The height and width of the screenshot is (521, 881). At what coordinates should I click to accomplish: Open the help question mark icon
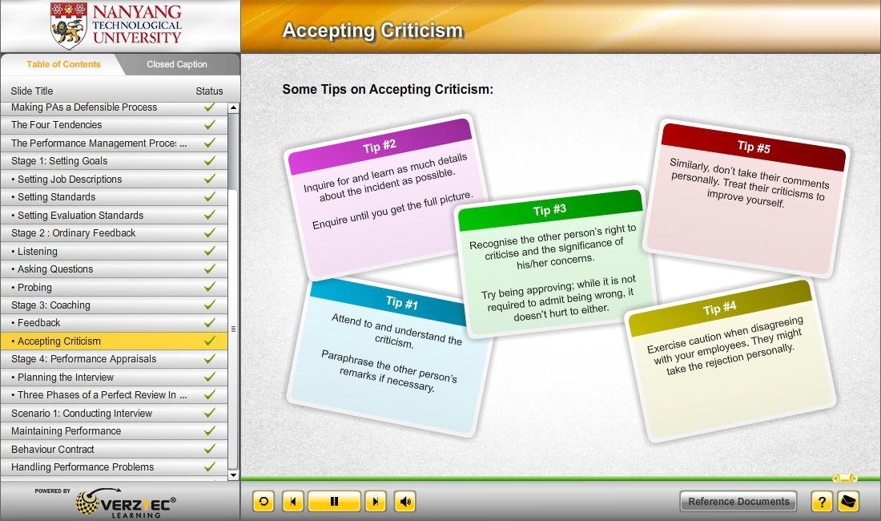(821, 502)
